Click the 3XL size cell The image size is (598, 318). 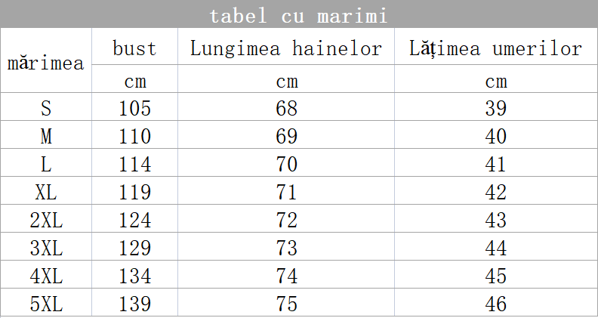coord(46,249)
